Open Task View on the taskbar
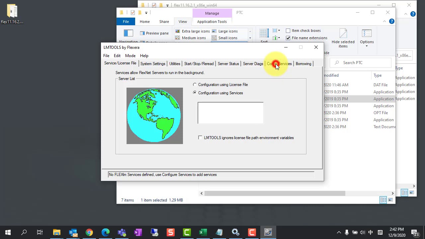Viewport: 425px width, 239px height. tap(40, 232)
